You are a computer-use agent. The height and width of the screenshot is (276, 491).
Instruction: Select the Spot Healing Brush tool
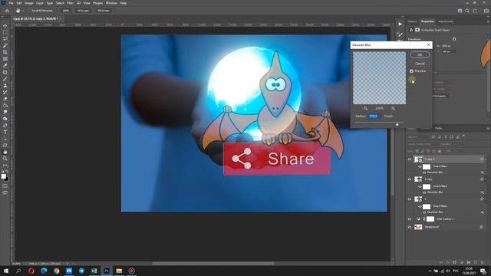click(5, 72)
